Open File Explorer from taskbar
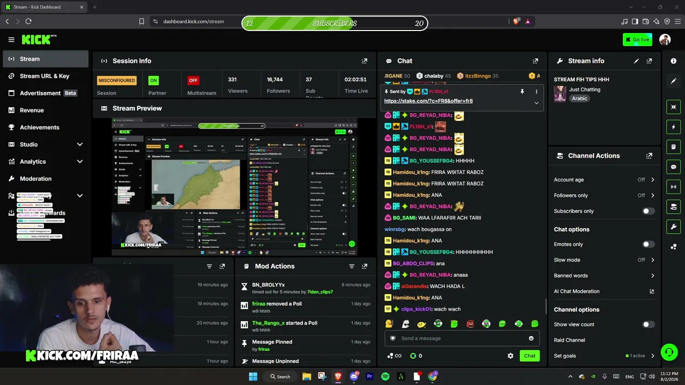This screenshot has width=685, height=385. (x=307, y=376)
